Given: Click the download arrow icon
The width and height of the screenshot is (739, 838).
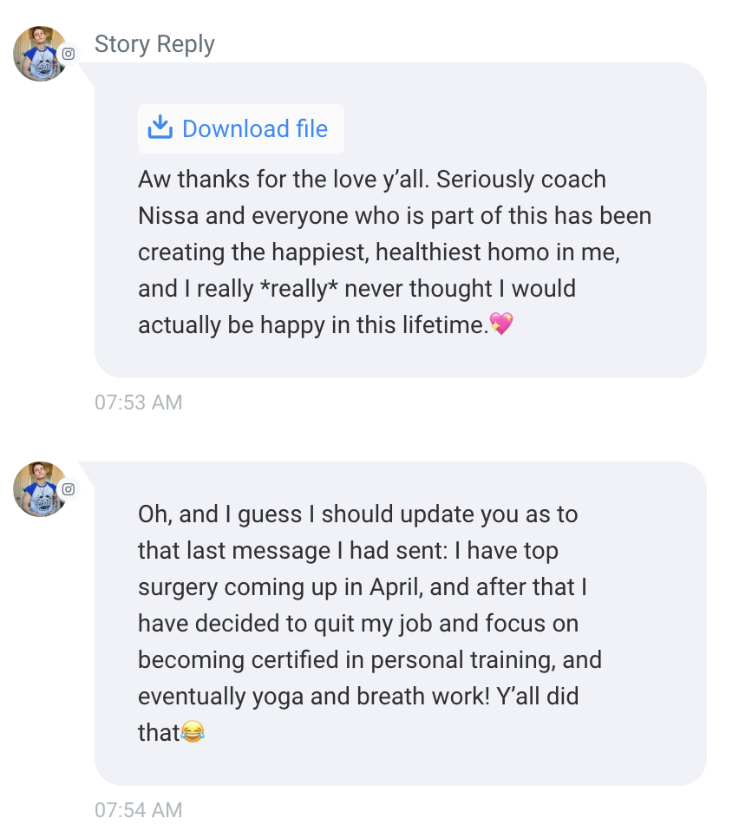Looking at the screenshot, I should pos(160,128).
